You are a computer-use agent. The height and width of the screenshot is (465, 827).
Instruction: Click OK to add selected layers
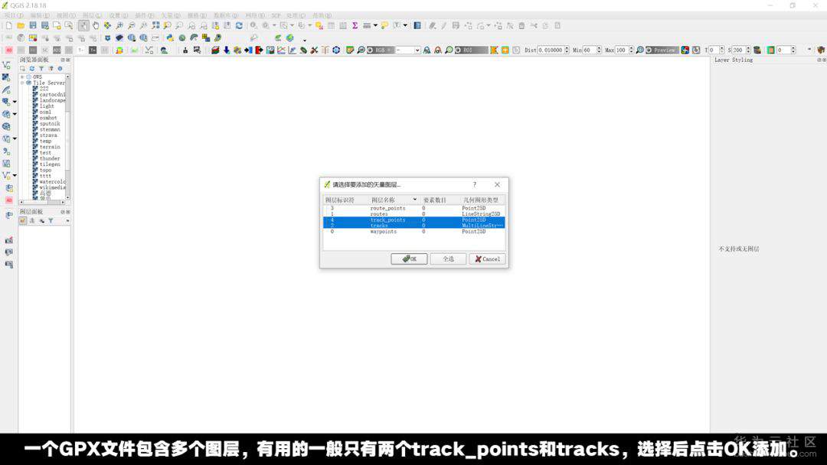409,259
